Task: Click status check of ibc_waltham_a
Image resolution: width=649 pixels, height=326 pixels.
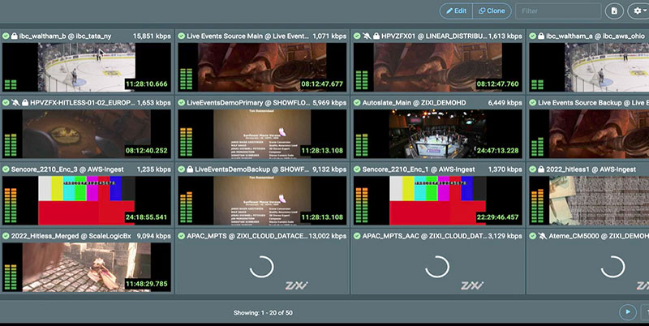Action: 533,36
